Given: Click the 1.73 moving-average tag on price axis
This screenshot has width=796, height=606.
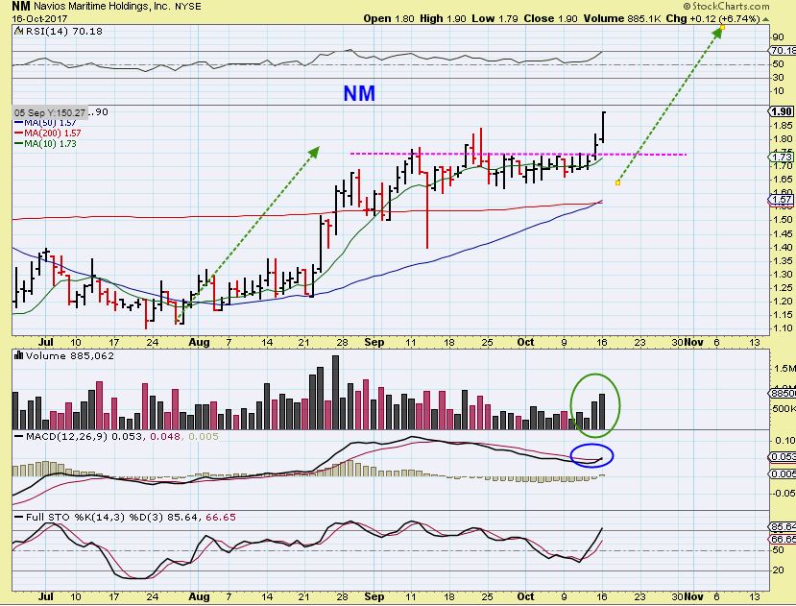Looking at the screenshot, I should point(783,158).
